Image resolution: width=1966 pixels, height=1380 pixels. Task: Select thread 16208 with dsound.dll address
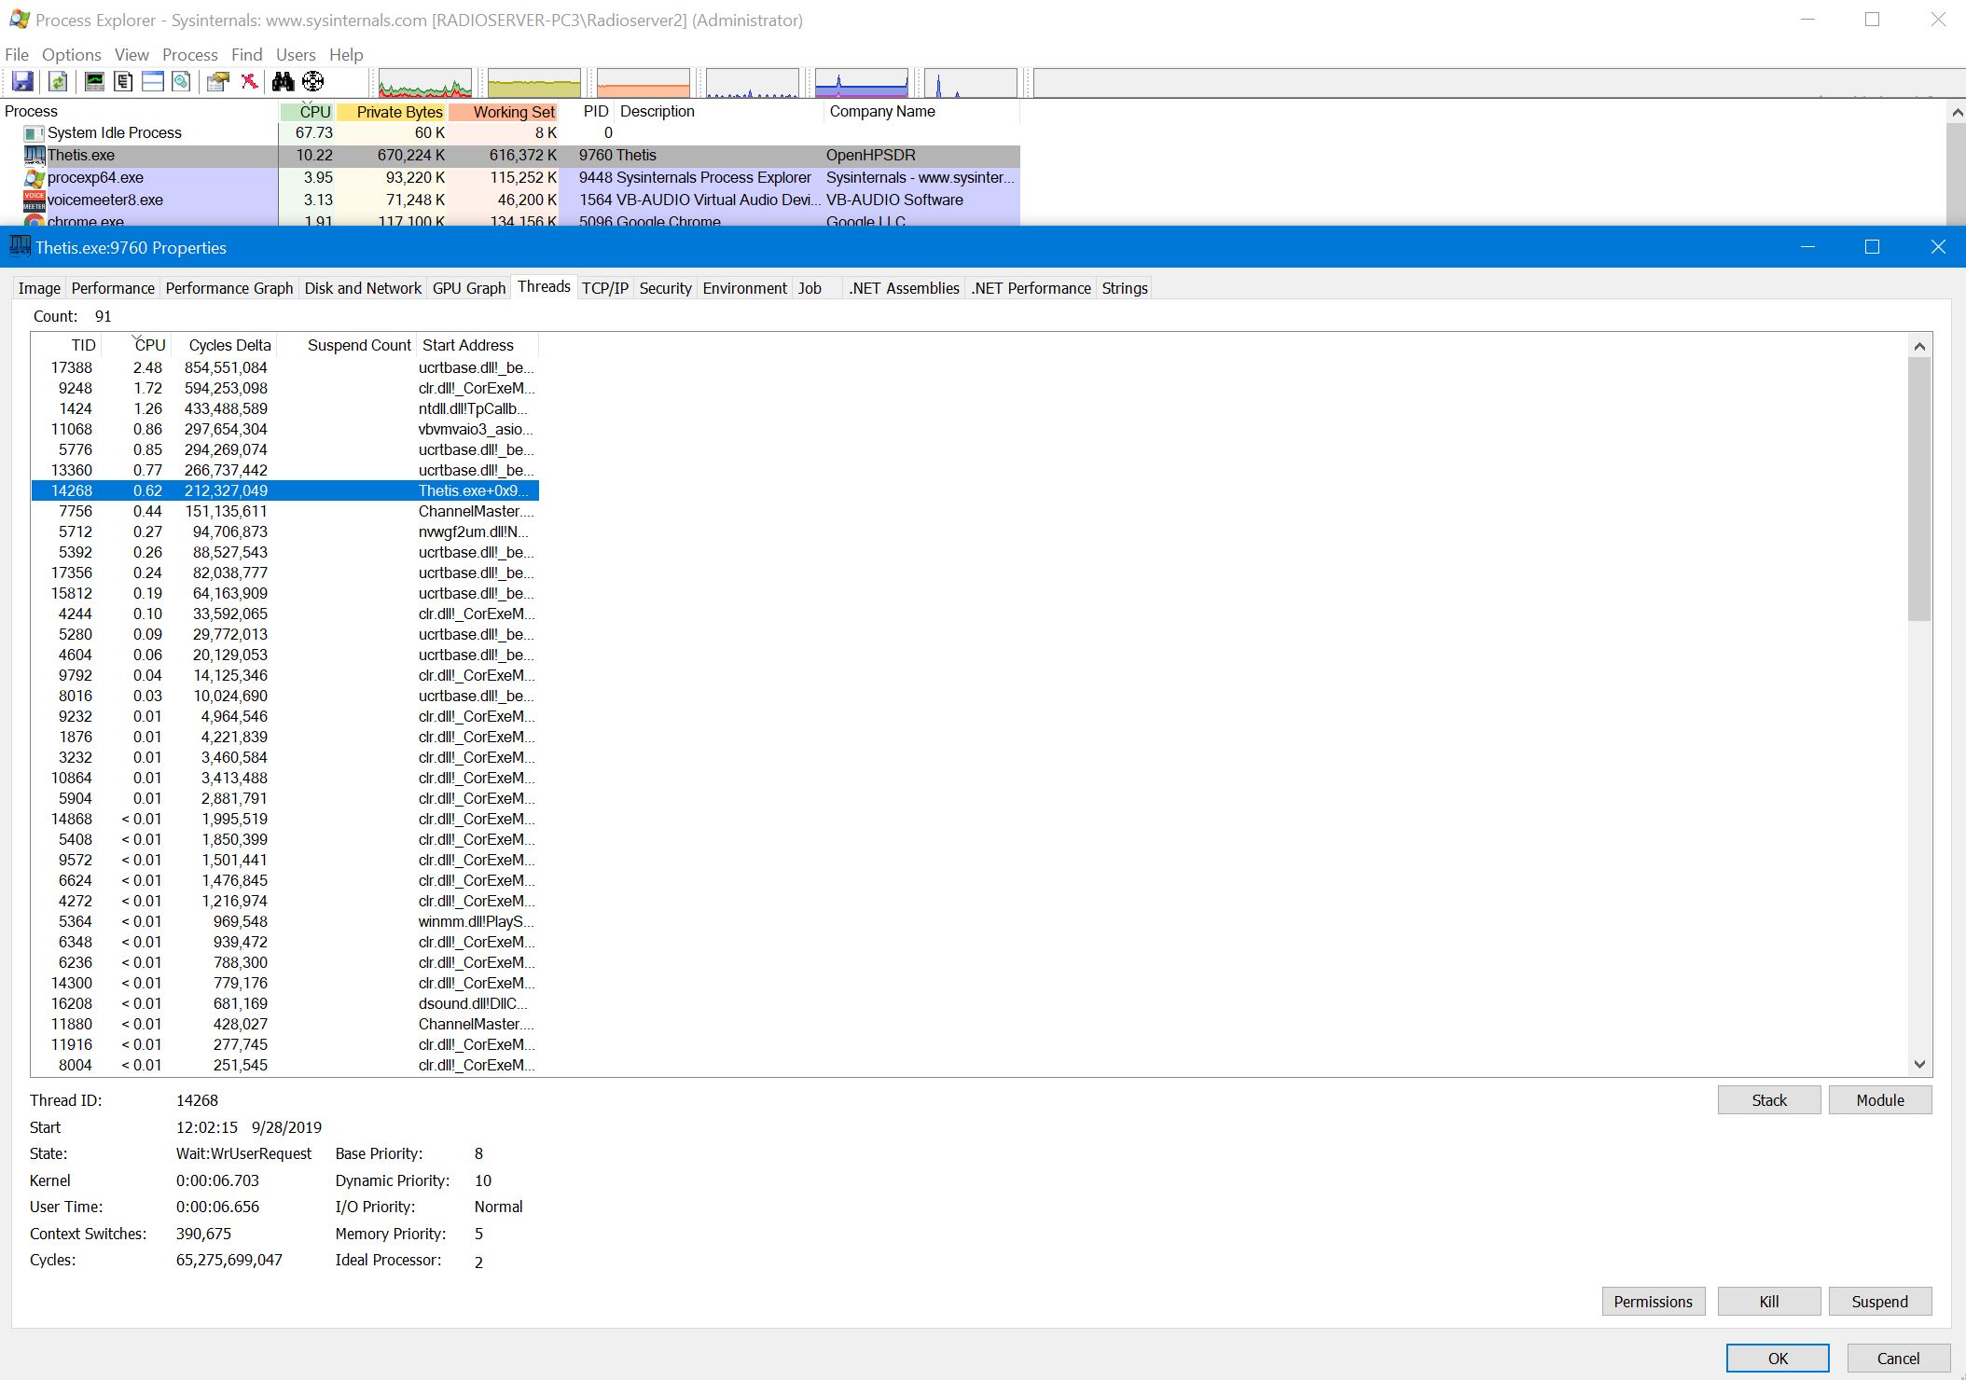click(x=285, y=1003)
